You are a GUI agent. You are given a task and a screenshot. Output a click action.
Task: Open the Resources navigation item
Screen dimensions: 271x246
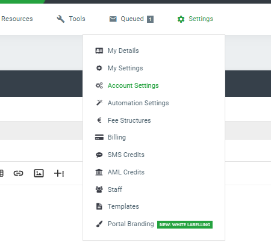click(17, 19)
